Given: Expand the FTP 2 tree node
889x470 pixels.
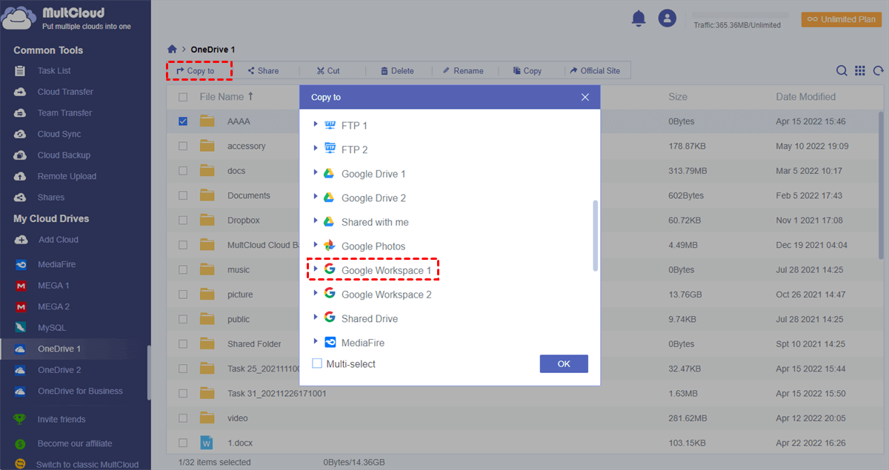Looking at the screenshot, I should point(316,148).
